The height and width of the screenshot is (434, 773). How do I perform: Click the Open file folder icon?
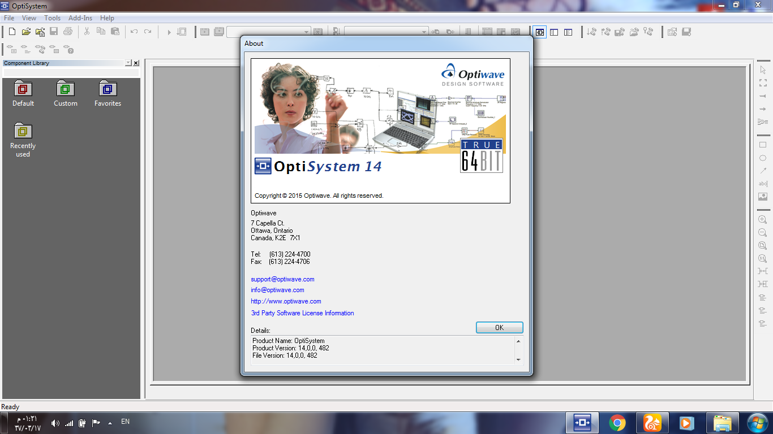click(x=26, y=32)
